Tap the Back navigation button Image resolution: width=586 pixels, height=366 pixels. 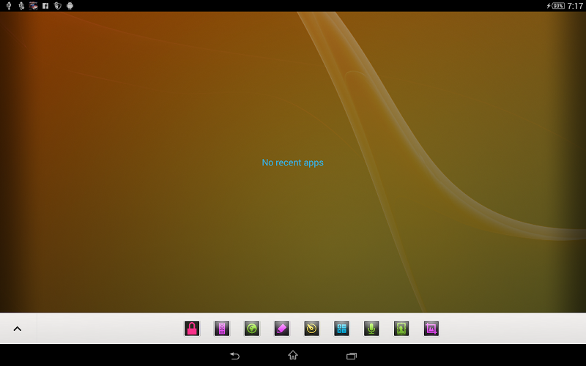234,356
